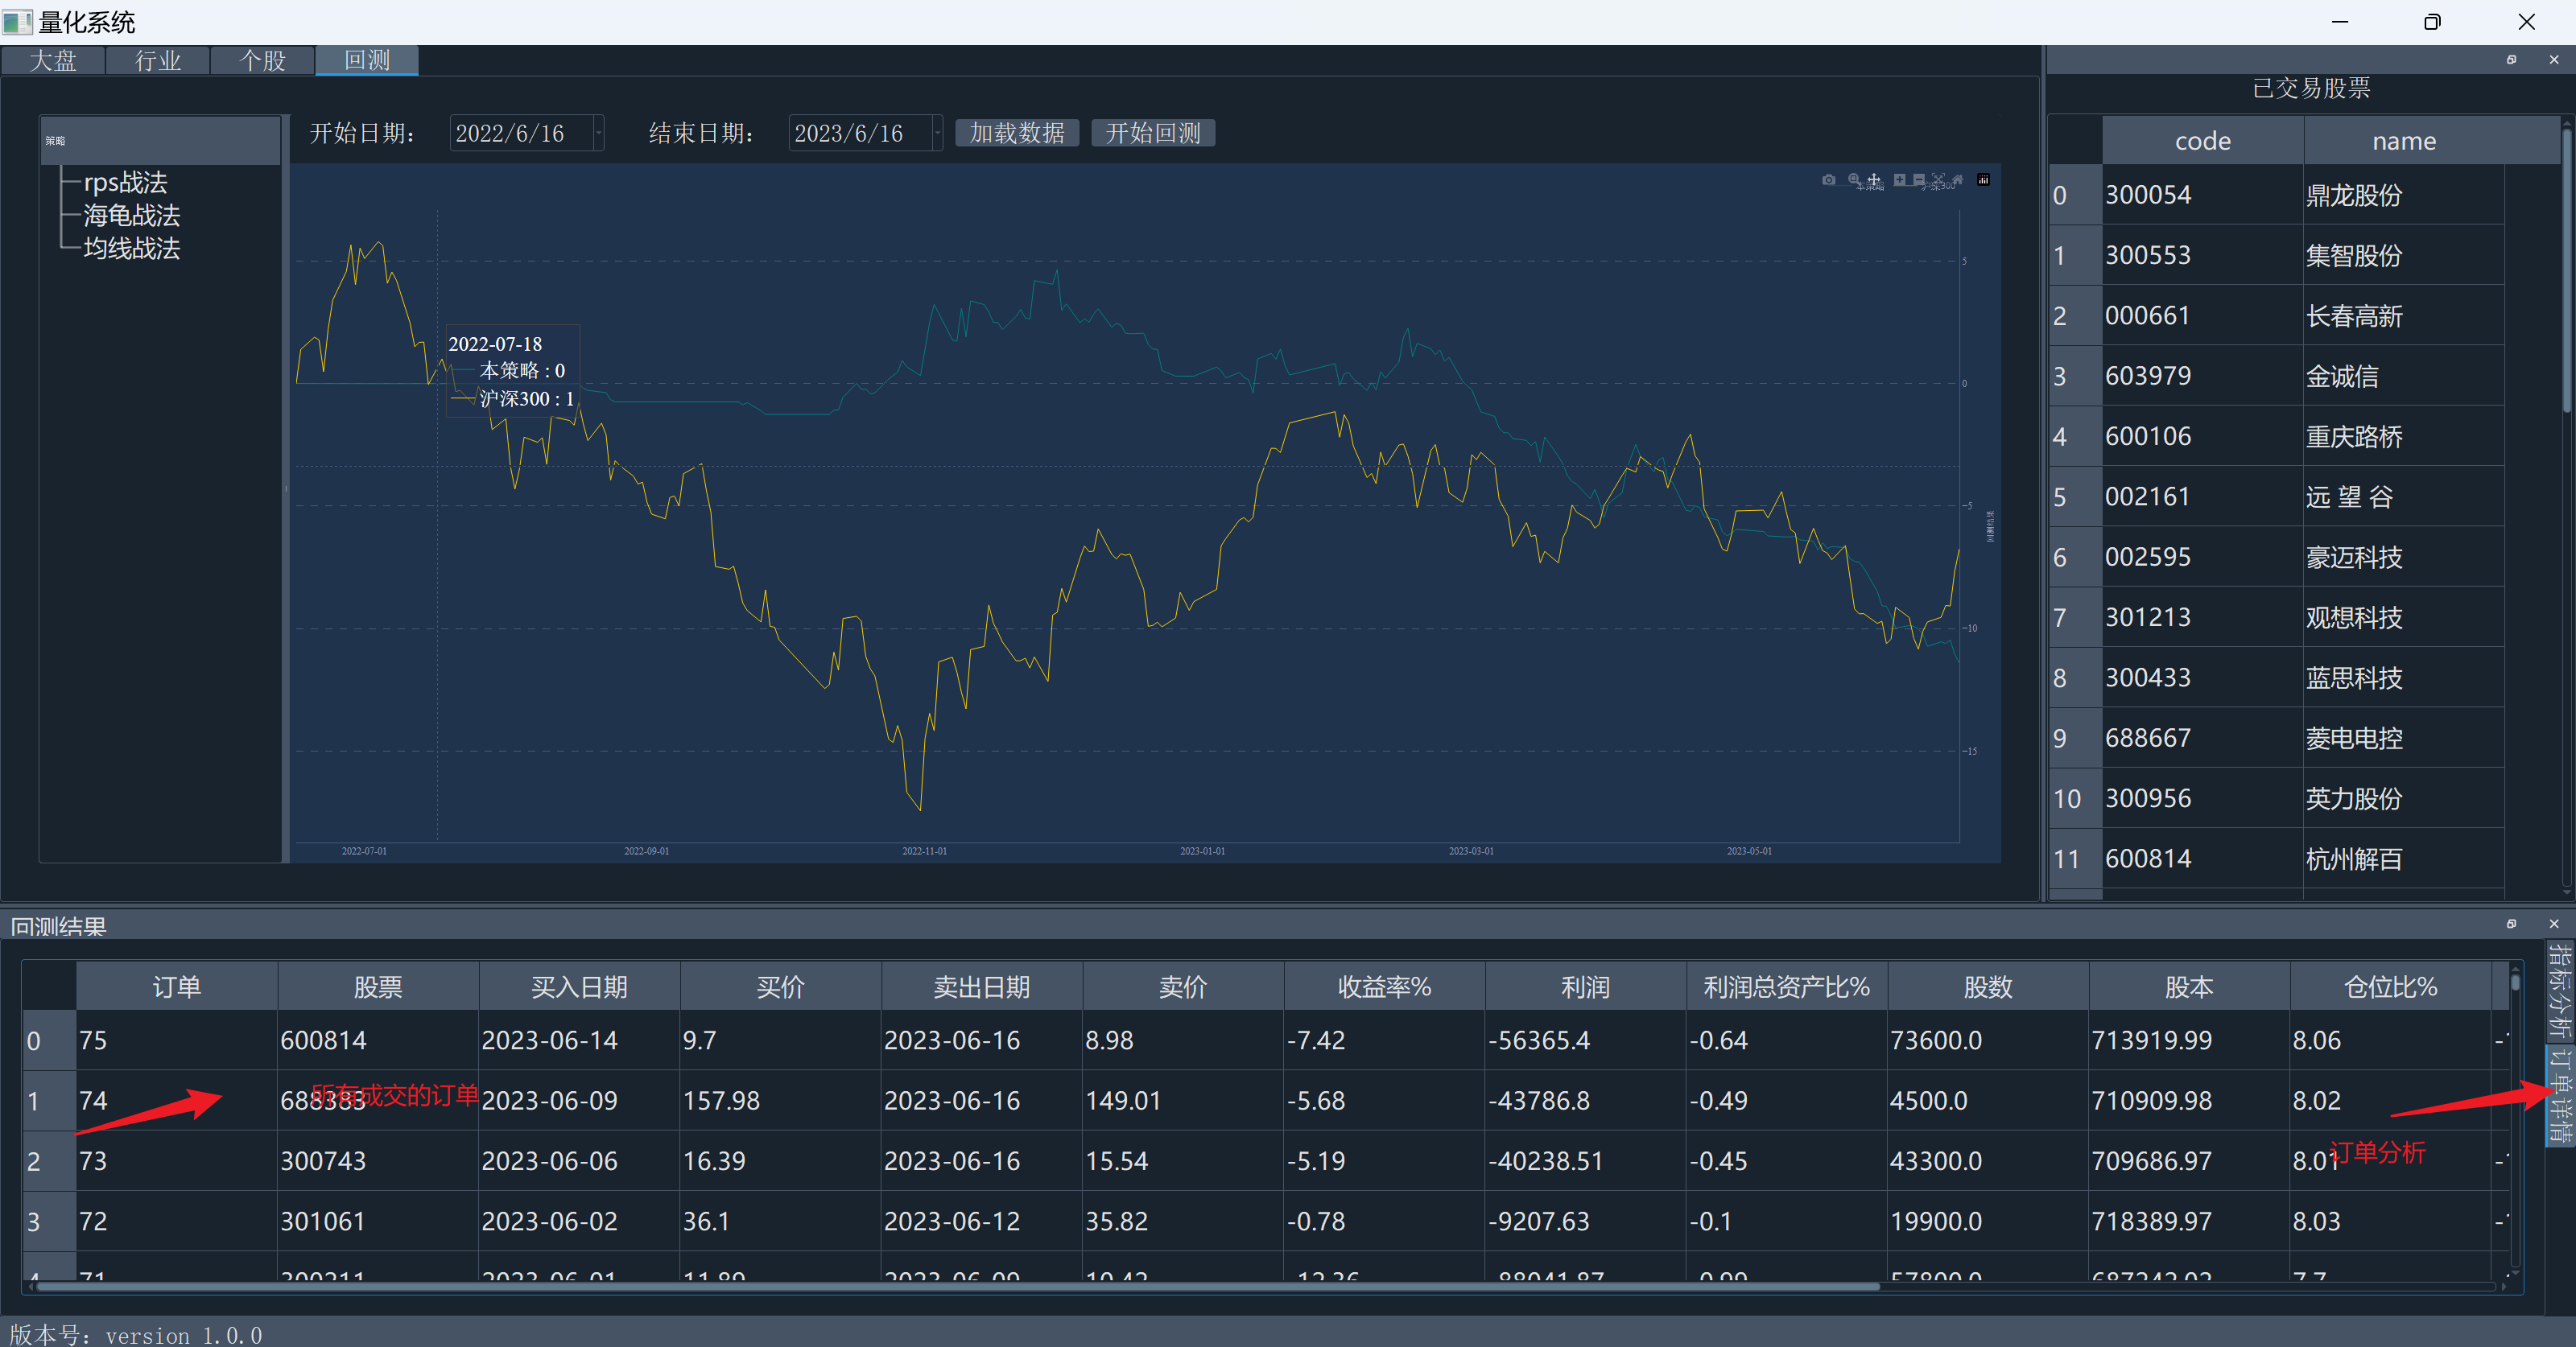Sort by the 买入日期 column header
Viewport: 2576px width, 1347px height.
tap(579, 987)
